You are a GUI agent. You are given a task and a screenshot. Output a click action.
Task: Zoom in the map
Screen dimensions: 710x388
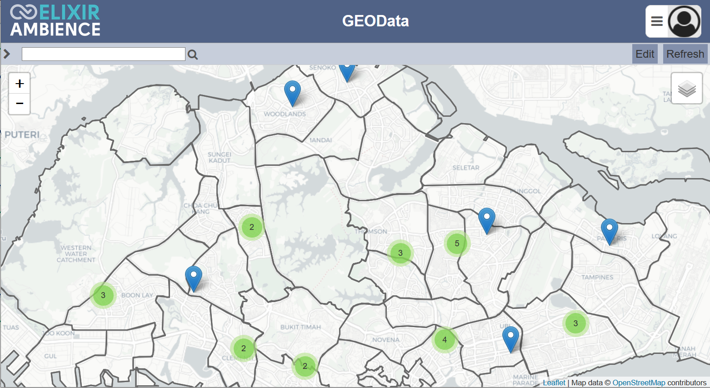point(20,84)
